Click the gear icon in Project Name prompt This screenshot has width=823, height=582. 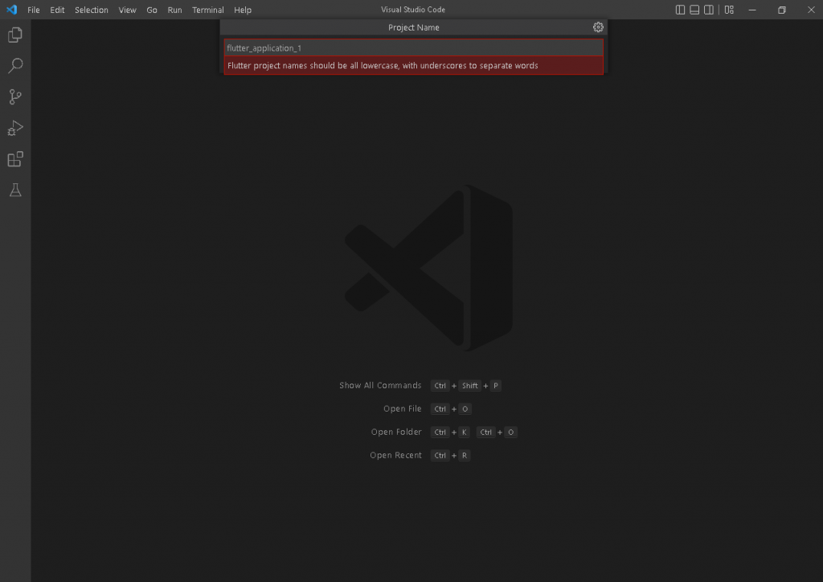pyautogui.click(x=598, y=27)
